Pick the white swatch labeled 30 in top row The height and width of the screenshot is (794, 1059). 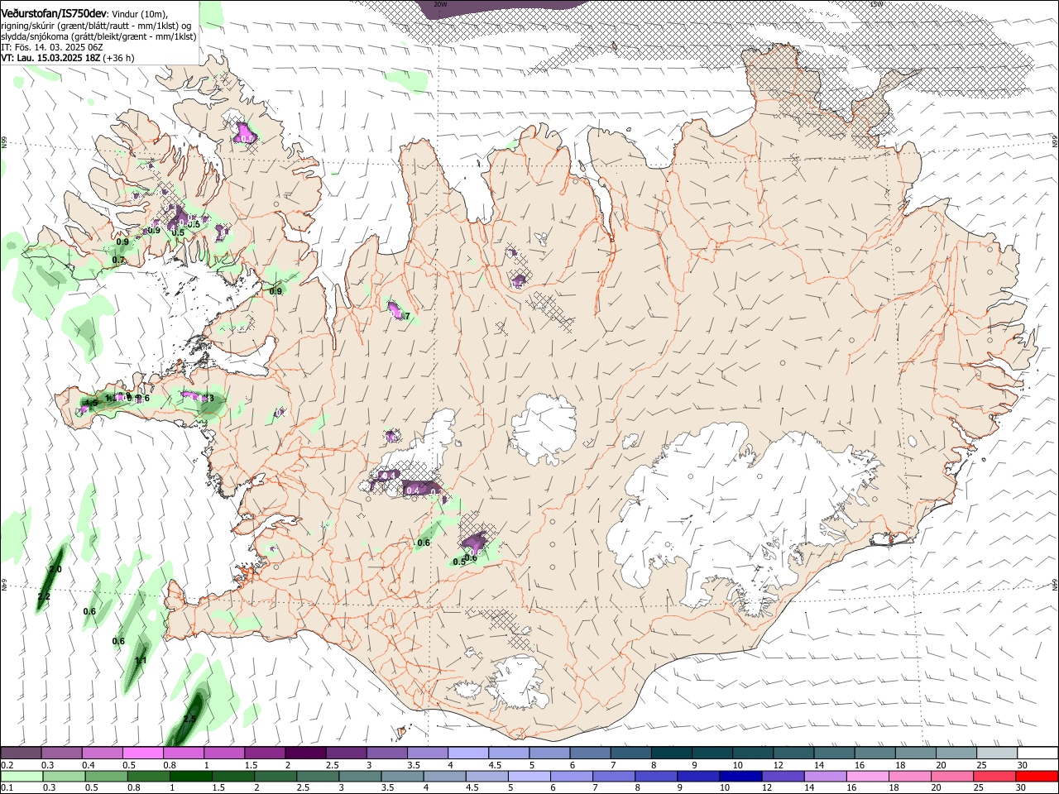[1038, 753]
